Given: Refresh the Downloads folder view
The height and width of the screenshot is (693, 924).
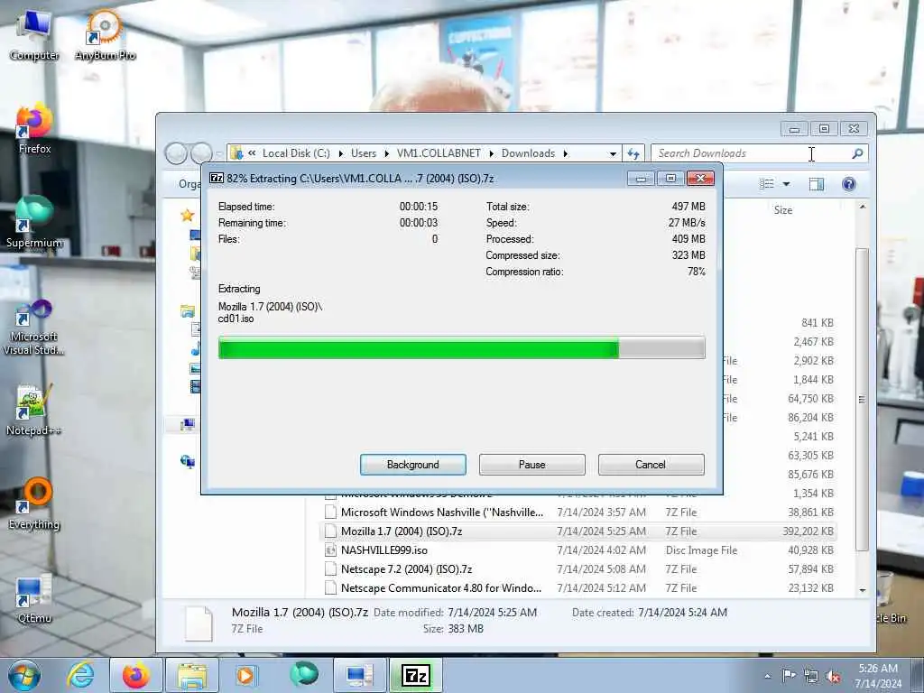Looking at the screenshot, I should [633, 153].
